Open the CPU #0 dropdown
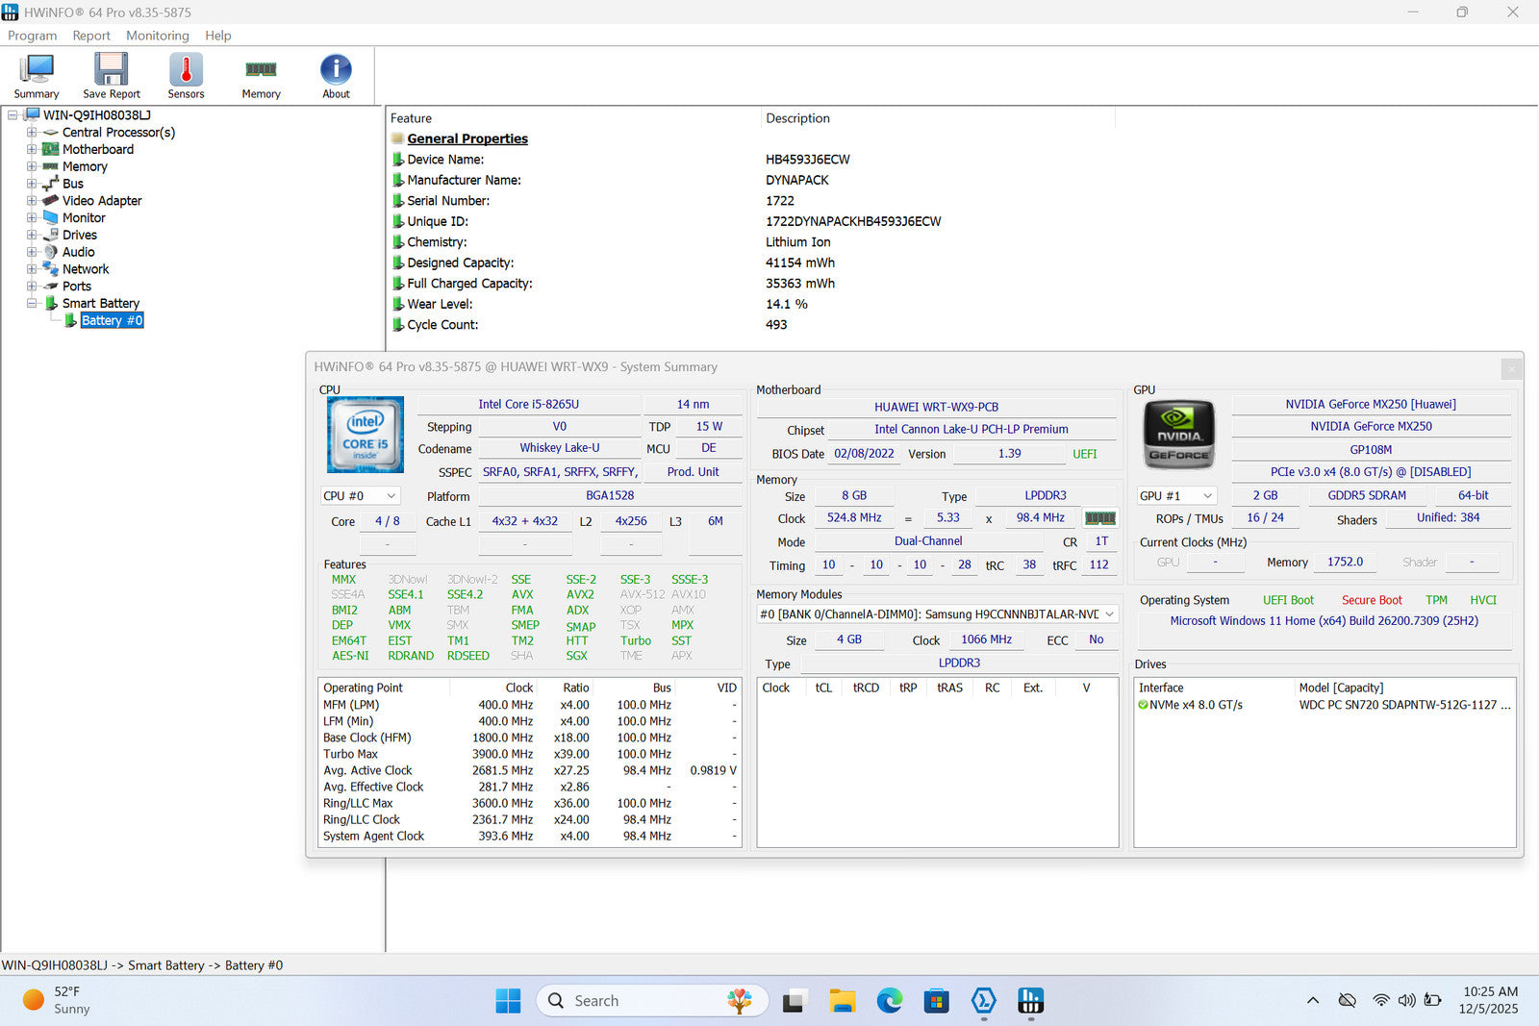 360,496
